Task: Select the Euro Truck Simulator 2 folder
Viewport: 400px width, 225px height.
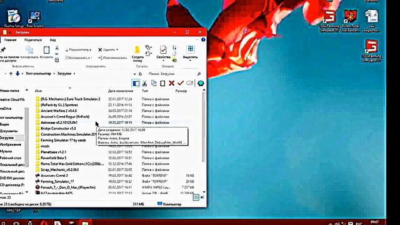Action: point(71,99)
